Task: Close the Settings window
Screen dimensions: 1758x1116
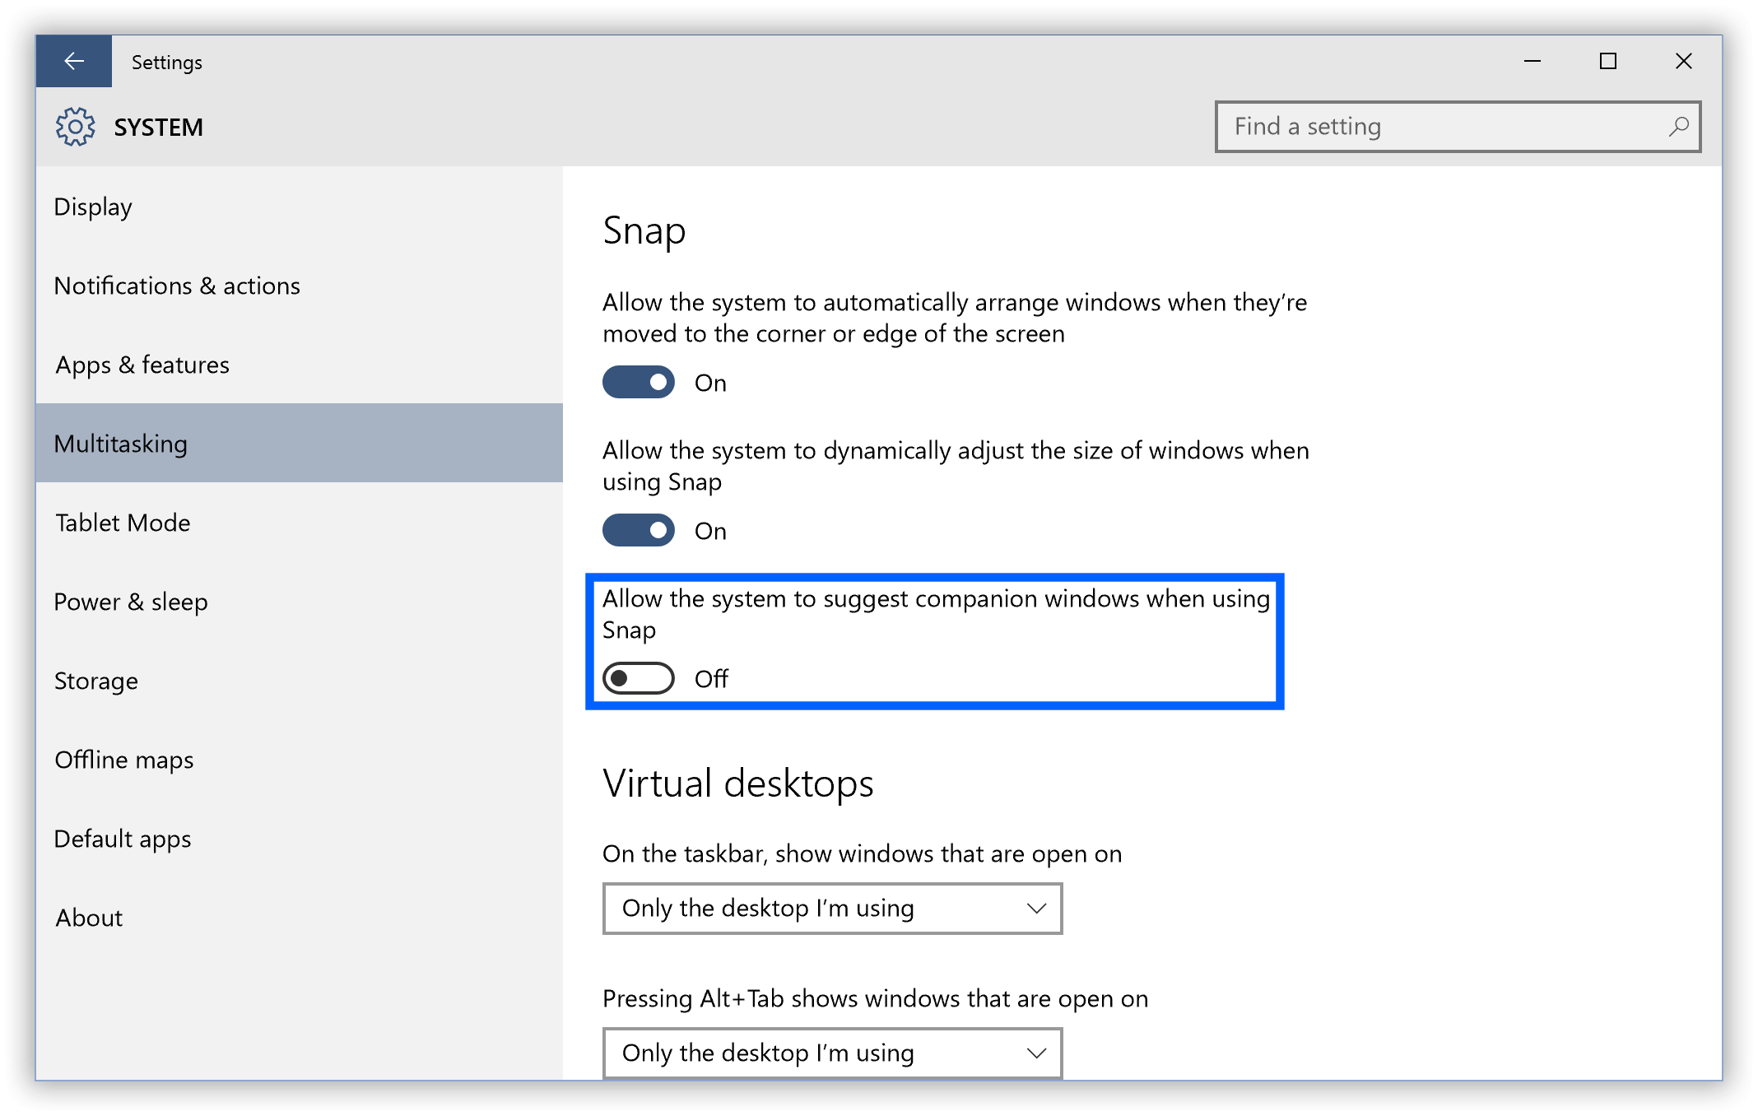Action: (1684, 62)
